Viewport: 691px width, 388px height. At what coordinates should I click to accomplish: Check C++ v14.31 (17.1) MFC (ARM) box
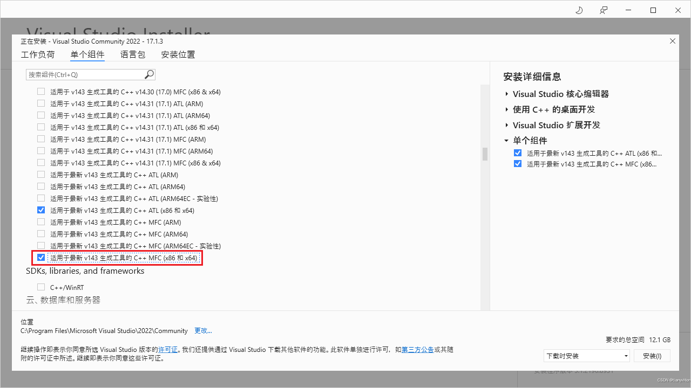coord(41,139)
